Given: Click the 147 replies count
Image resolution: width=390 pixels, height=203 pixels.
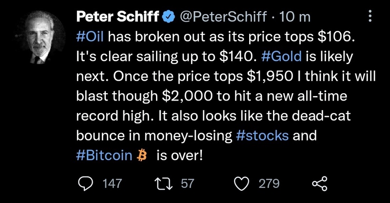Looking at the screenshot, I should click(113, 184).
